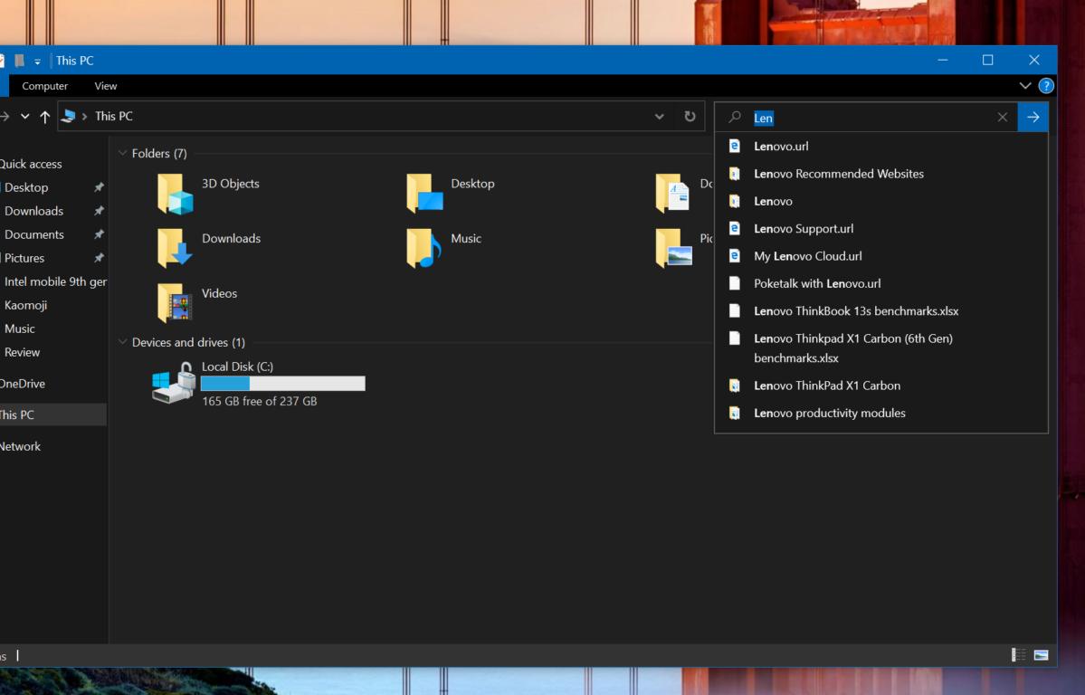Open the View ribbon tab
1085x695 pixels.
(106, 86)
